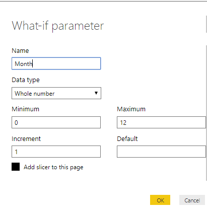Viewport: 207px width, 214px height.
Task: Click the Name input field containing Month
Action: tap(56, 63)
